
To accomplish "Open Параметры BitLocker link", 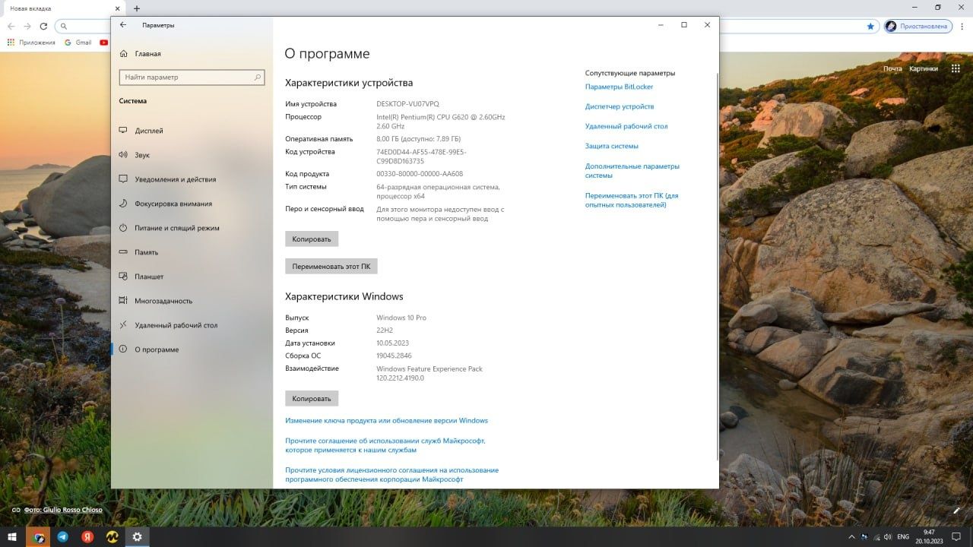I will point(619,87).
